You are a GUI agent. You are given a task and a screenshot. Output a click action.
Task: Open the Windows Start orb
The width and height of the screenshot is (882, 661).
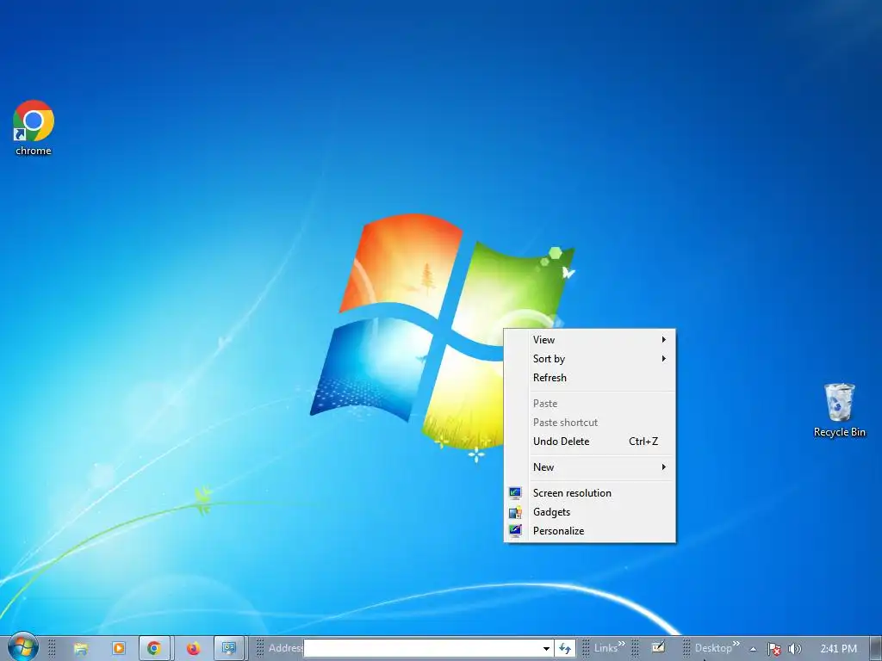23,647
